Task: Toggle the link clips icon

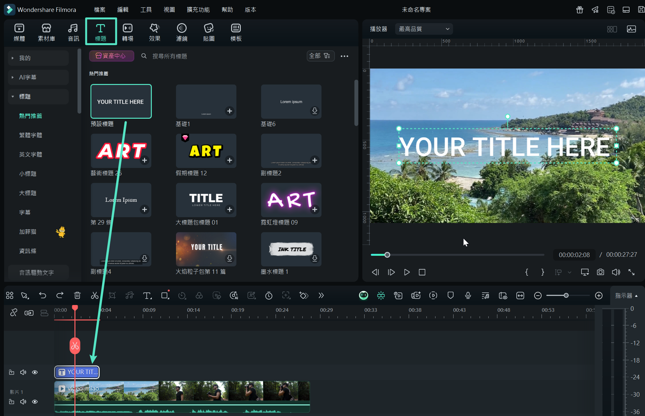Action: coord(29,313)
